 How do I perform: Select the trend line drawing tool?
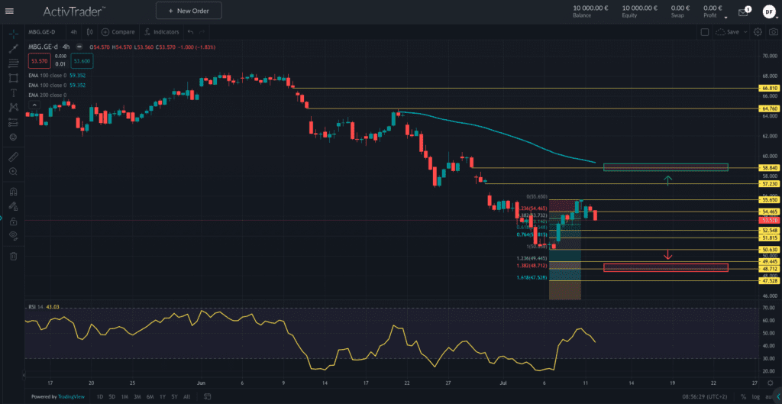coord(13,48)
